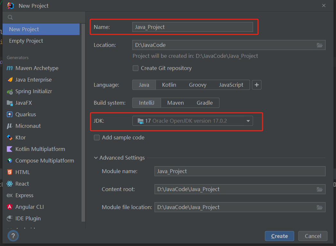336x246 pixels.
Task: Click the Micronaut mu icon
Action: (10, 126)
